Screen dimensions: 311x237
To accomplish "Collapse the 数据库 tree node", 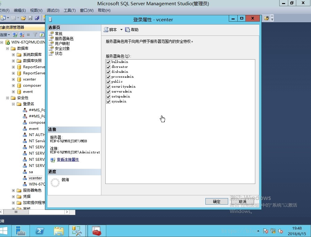I will point(7,48).
